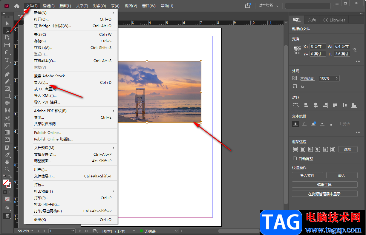Image resolution: width=366 pixels, height=235 pixels.
Task: Switch to CC Libraries tab
Action: pyautogui.click(x=334, y=20)
